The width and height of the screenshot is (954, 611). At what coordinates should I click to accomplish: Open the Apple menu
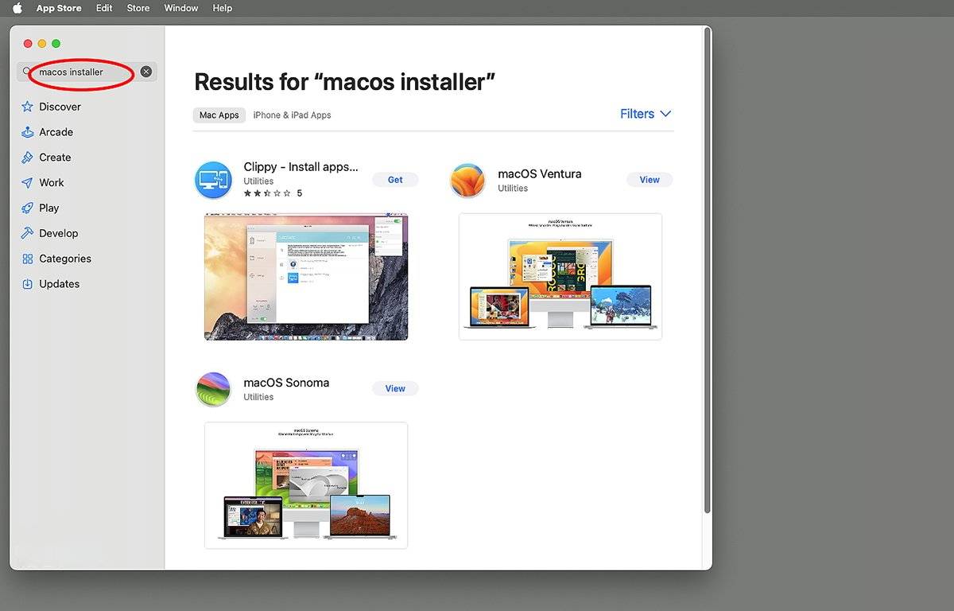tap(17, 8)
